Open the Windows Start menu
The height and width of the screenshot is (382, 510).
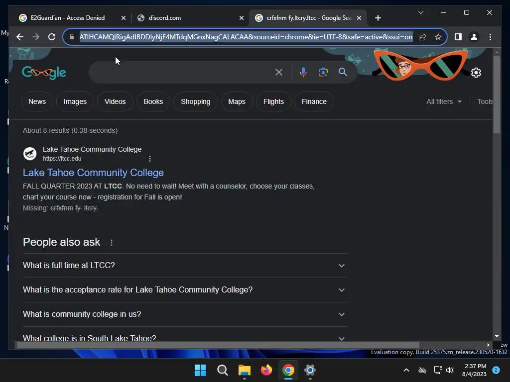point(200,370)
